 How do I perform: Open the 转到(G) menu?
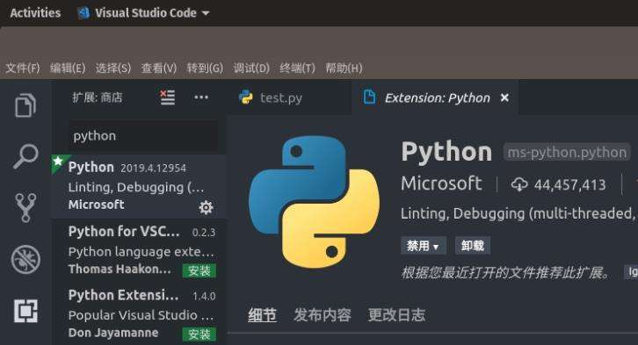click(205, 68)
